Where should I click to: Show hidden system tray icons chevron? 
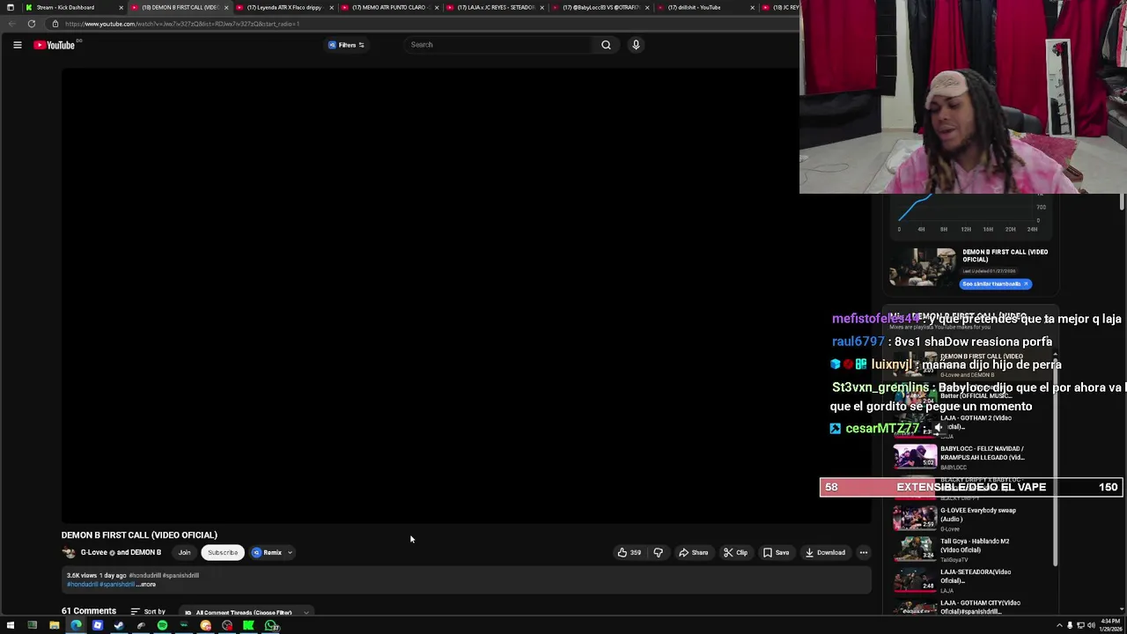(1059, 626)
